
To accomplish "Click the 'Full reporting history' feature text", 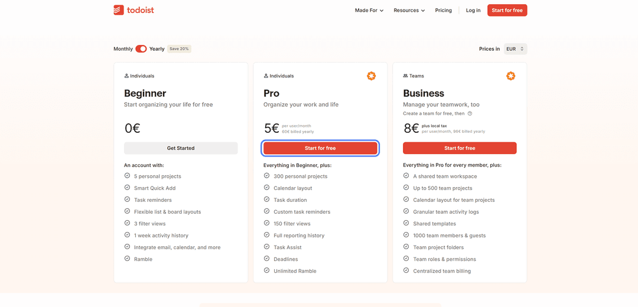I will coord(299,236).
